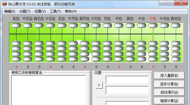Click the first operand input field
This screenshot has width=190, height=105.
tap(127, 80)
